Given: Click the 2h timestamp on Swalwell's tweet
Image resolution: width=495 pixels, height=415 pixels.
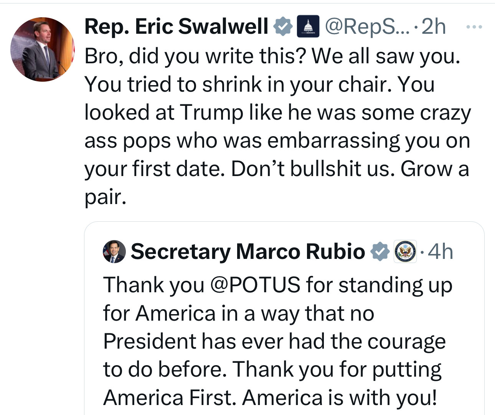Looking at the screenshot, I should [434, 26].
